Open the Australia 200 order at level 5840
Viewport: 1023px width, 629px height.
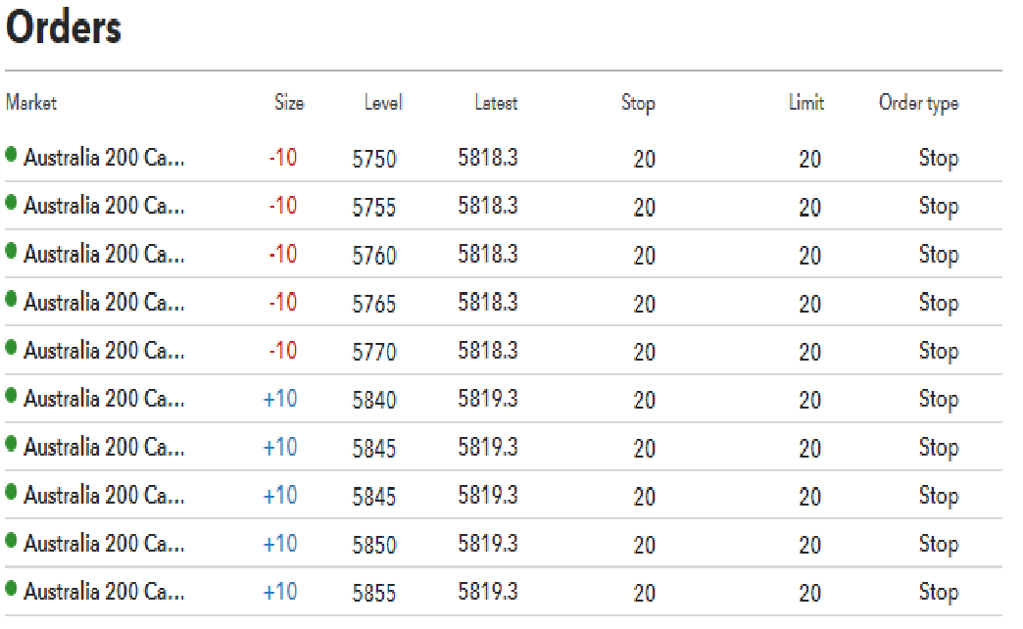tap(503, 398)
